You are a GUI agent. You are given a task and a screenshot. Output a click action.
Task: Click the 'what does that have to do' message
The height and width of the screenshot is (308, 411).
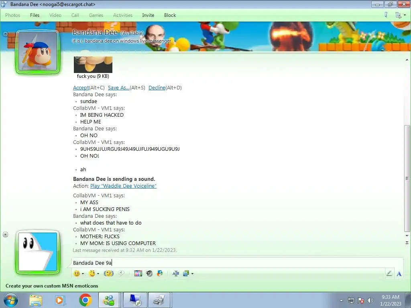111,223
